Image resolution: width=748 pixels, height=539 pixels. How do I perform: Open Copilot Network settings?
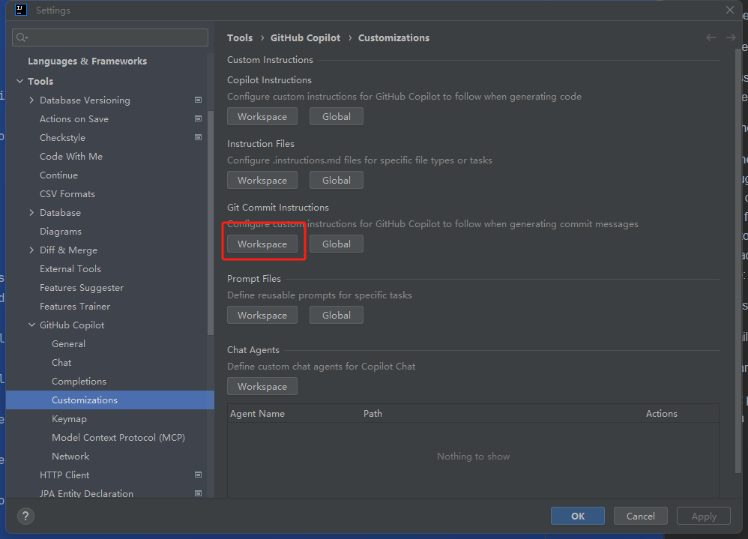[x=70, y=456]
